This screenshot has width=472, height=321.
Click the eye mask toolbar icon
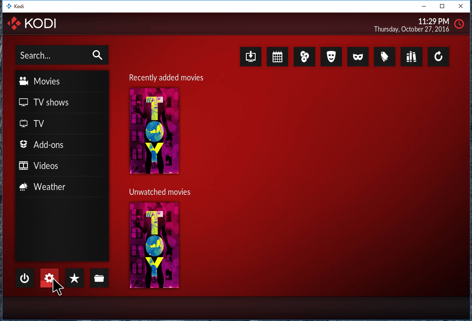(x=358, y=57)
